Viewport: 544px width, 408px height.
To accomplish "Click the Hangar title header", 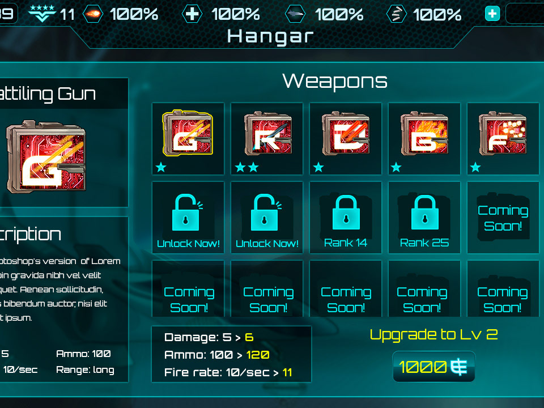I will pyautogui.click(x=270, y=36).
